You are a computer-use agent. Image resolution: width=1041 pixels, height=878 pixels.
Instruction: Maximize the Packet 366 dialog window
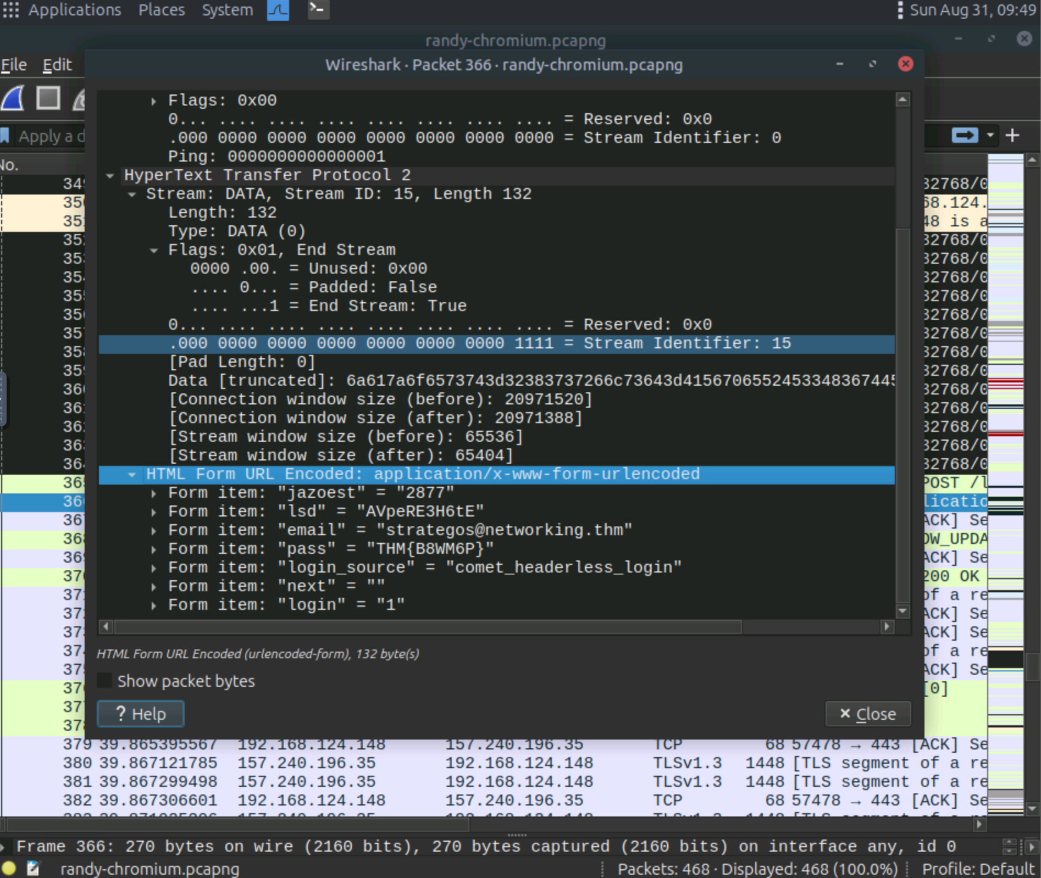pyautogui.click(x=872, y=64)
